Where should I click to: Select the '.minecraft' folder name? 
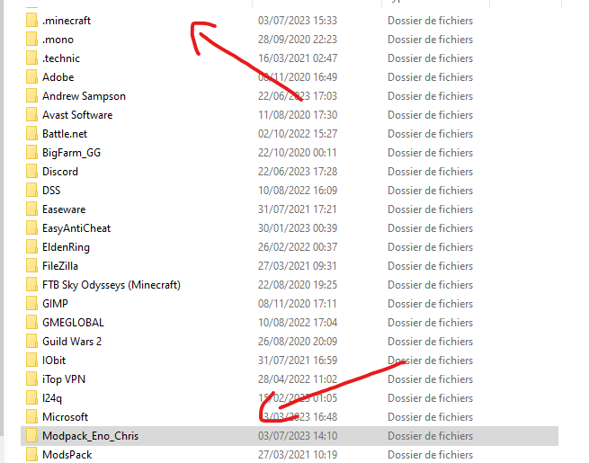click(67, 21)
